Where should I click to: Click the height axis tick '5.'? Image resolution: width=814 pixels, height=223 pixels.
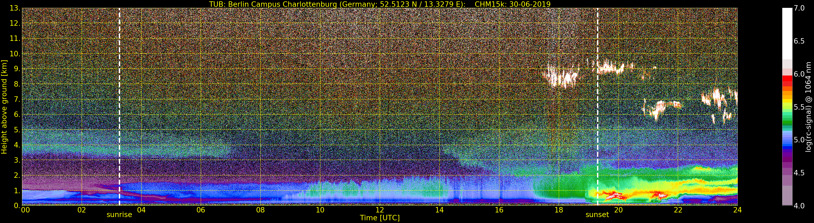[17, 130]
